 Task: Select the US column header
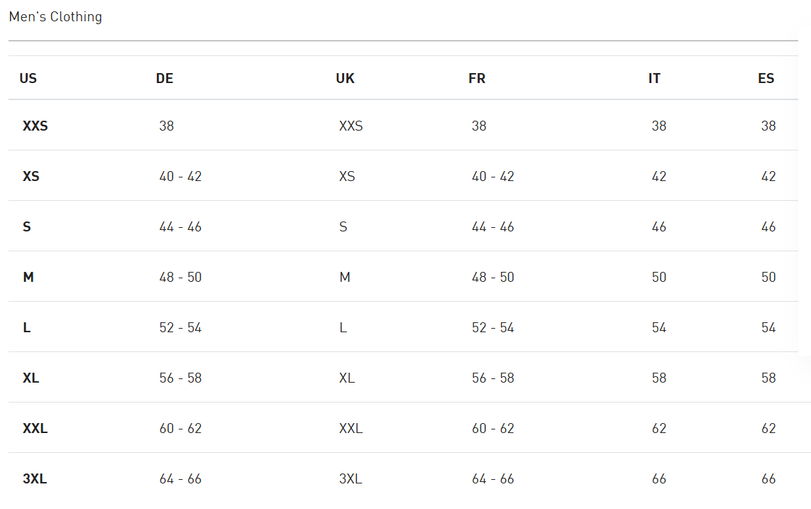[x=28, y=78]
